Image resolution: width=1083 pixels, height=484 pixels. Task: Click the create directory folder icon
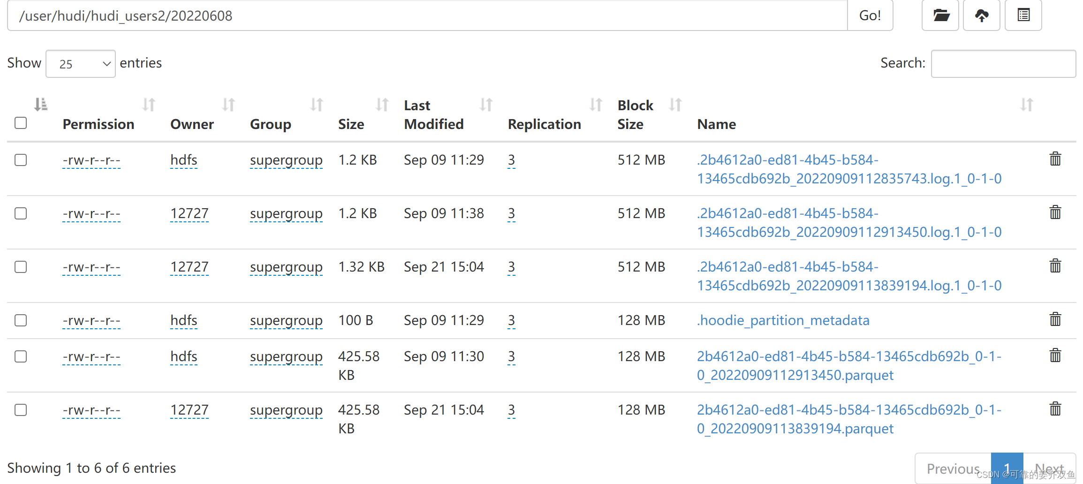coord(940,15)
